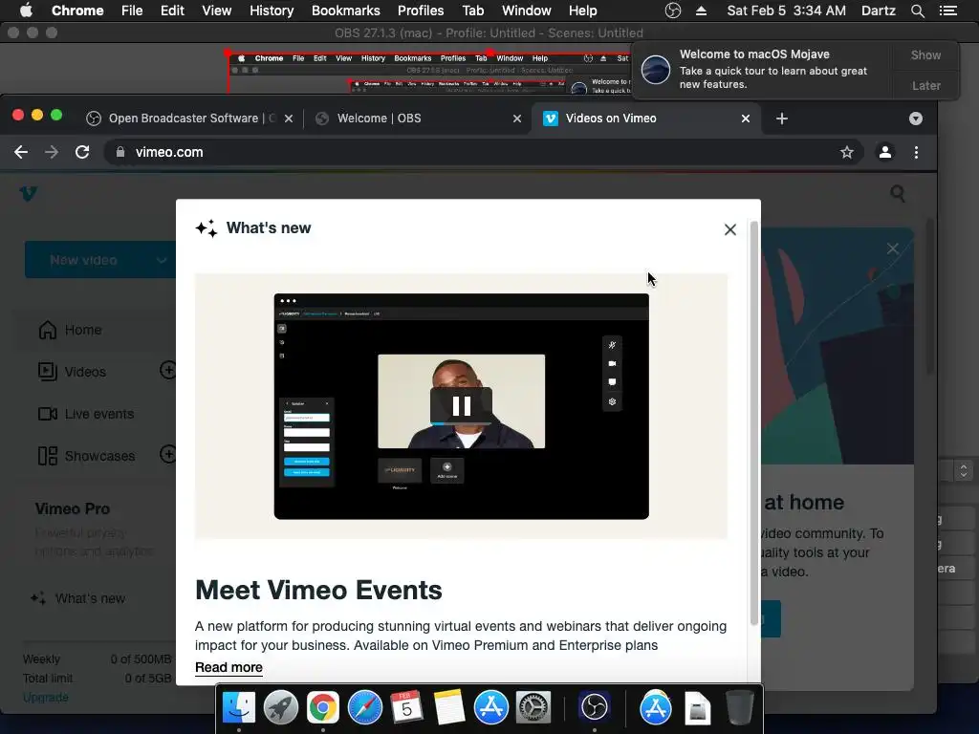Open Safari from the Dock
The width and height of the screenshot is (979, 734).
pyautogui.click(x=364, y=708)
